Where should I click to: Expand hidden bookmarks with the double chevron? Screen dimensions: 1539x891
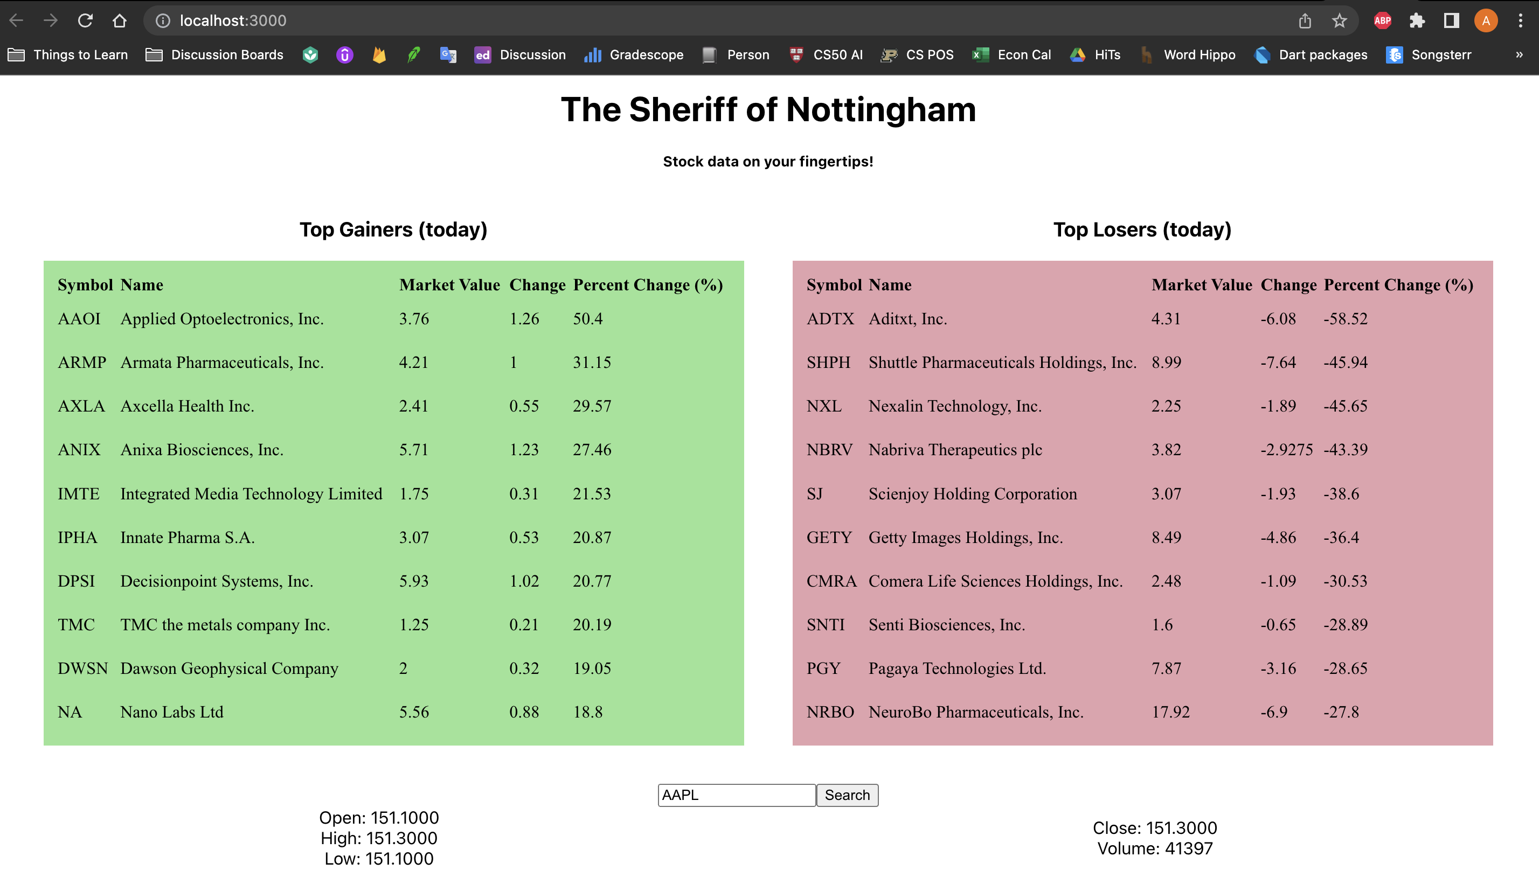point(1519,55)
